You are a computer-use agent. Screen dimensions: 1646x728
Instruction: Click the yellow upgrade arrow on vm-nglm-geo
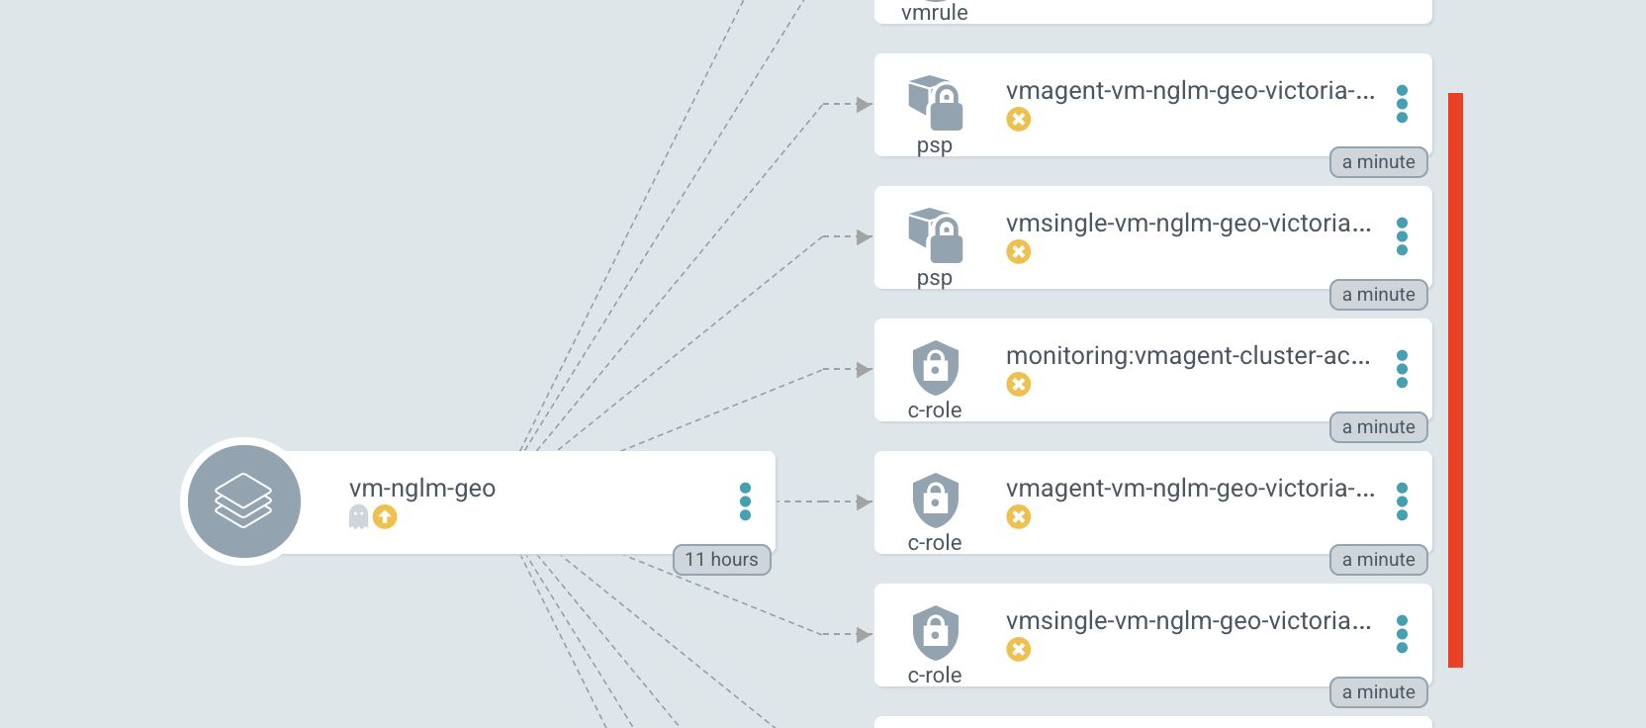point(385,516)
